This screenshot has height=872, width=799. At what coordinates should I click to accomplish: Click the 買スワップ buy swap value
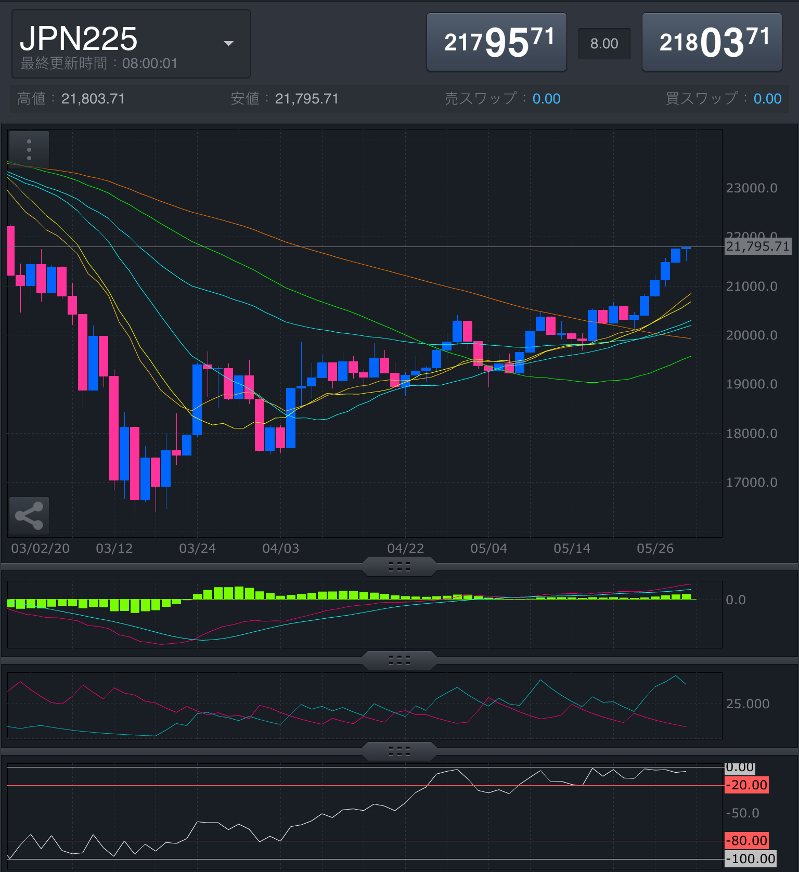(767, 99)
